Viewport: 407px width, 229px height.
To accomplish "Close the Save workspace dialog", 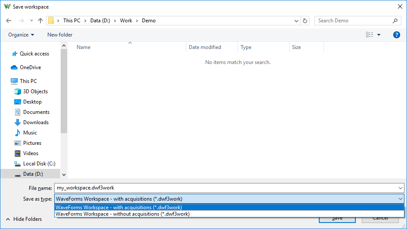I will (400, 6).
